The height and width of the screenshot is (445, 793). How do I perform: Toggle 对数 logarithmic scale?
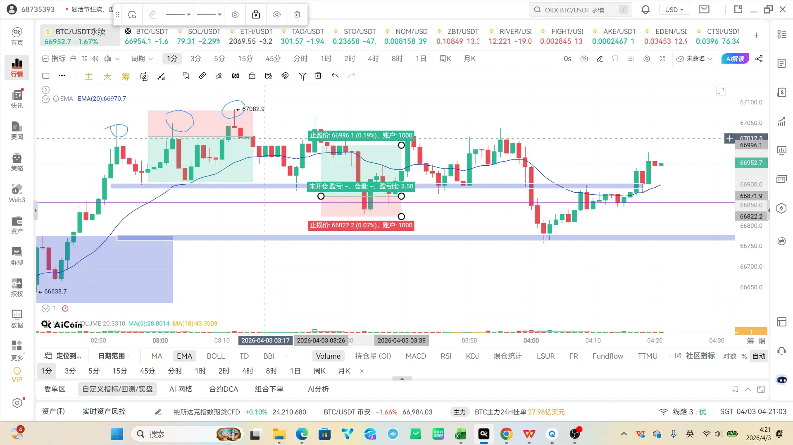pyautogui.click(x=730, y=356)
